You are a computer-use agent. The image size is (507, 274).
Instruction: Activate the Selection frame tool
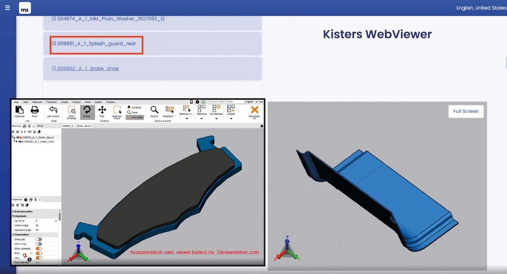point(117,112)
